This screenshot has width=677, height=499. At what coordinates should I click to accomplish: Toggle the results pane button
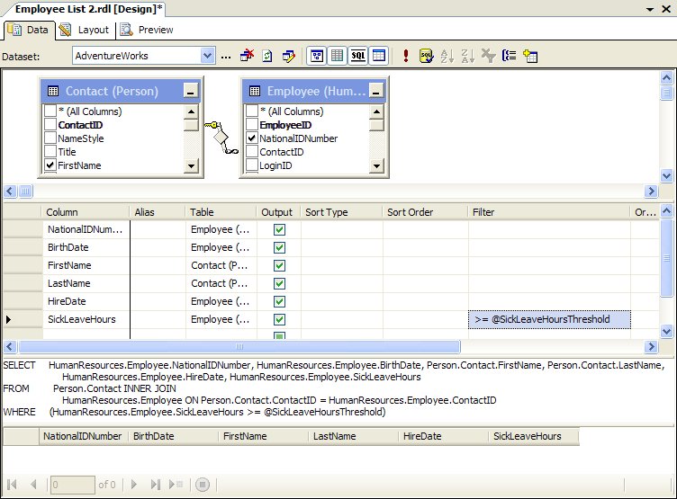[379, 56]
